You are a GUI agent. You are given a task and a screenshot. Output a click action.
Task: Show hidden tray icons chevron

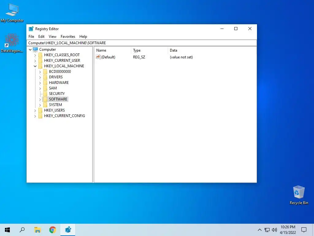pyautogui.click(x=259, y=230)
